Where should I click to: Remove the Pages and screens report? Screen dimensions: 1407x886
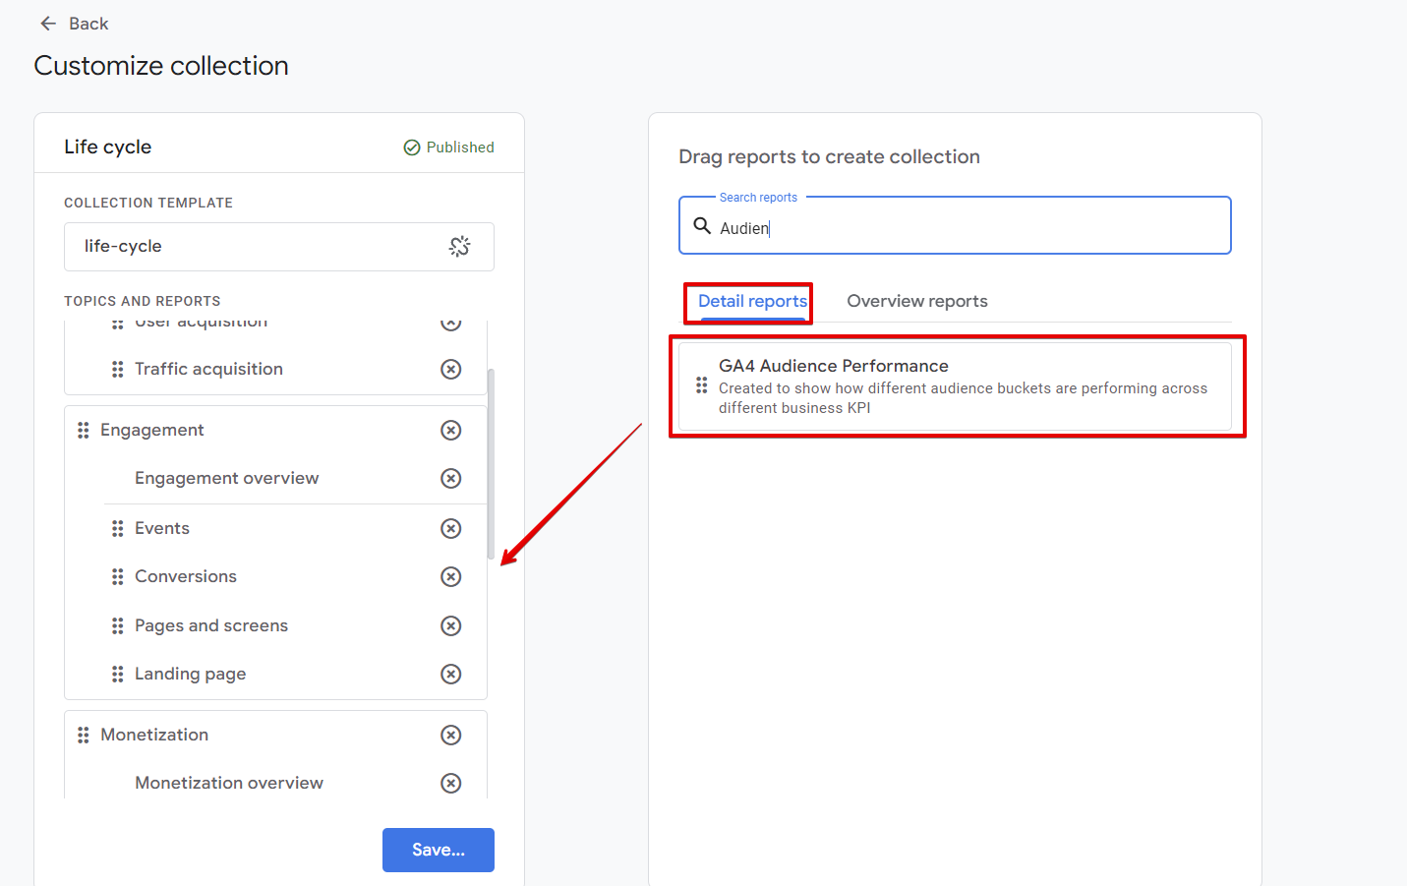point(450,625)
